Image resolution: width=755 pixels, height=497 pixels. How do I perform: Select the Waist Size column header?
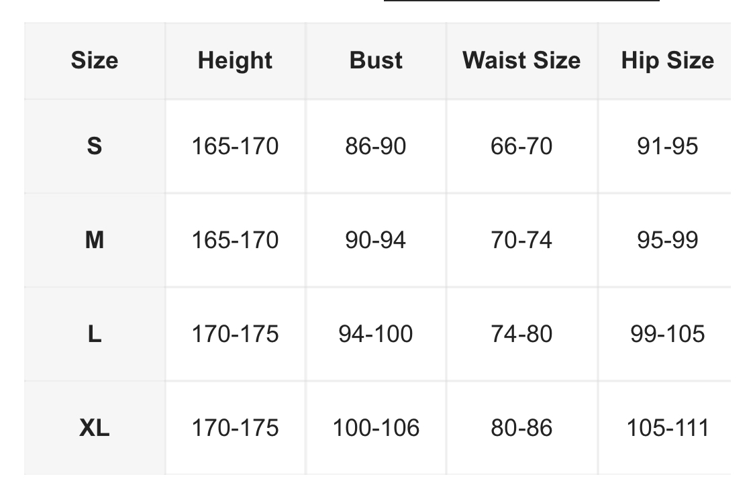(x=521, y=60)
